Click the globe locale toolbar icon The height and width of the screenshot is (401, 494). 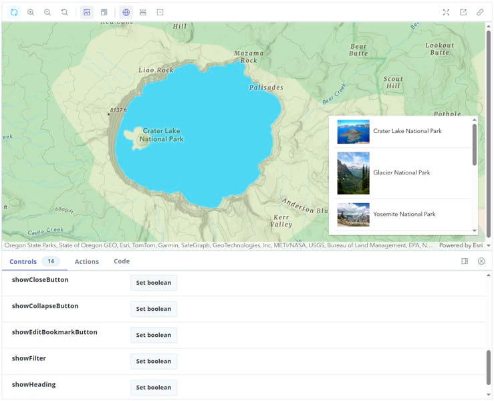tap(126, 12)
